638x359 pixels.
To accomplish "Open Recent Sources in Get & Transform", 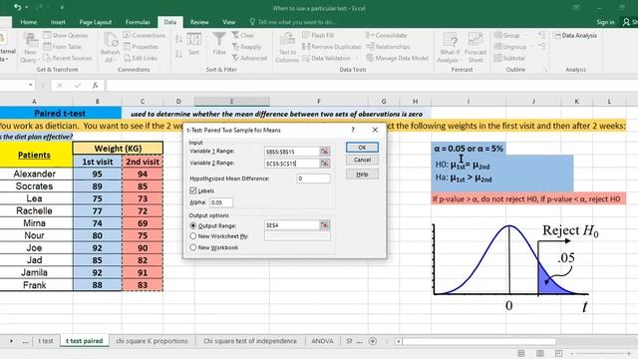I will tap(68, 58).
